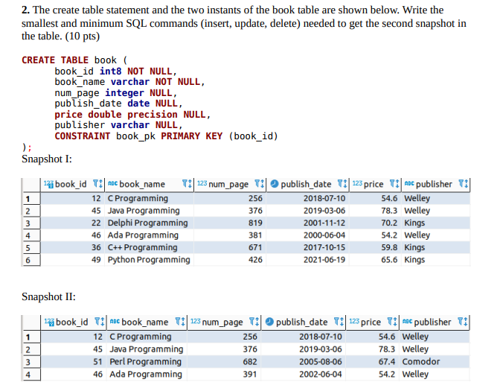The height and width of the screenshot is (391, 497).
Task: Click the price cell '67.4'
Action: click(x=373, y=361)
